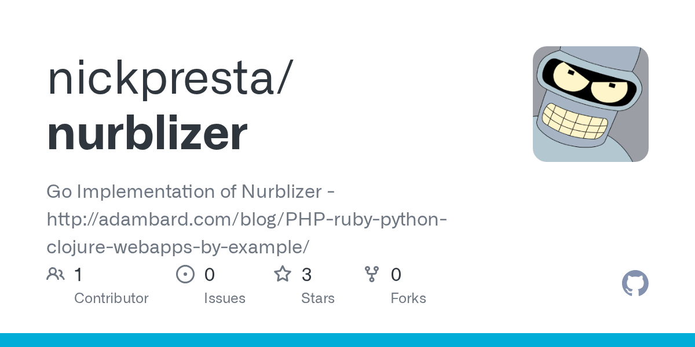Click the contributor count number 1
The height and width of the screenshot is (347, 695).
pyautogui.click(x=78, y=275)
